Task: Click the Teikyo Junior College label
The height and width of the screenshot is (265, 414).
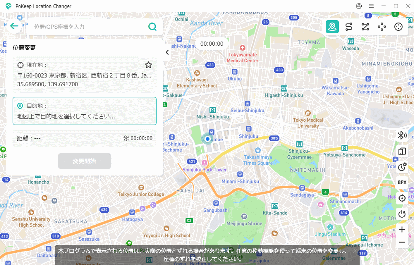Action: tap(141, 194)
